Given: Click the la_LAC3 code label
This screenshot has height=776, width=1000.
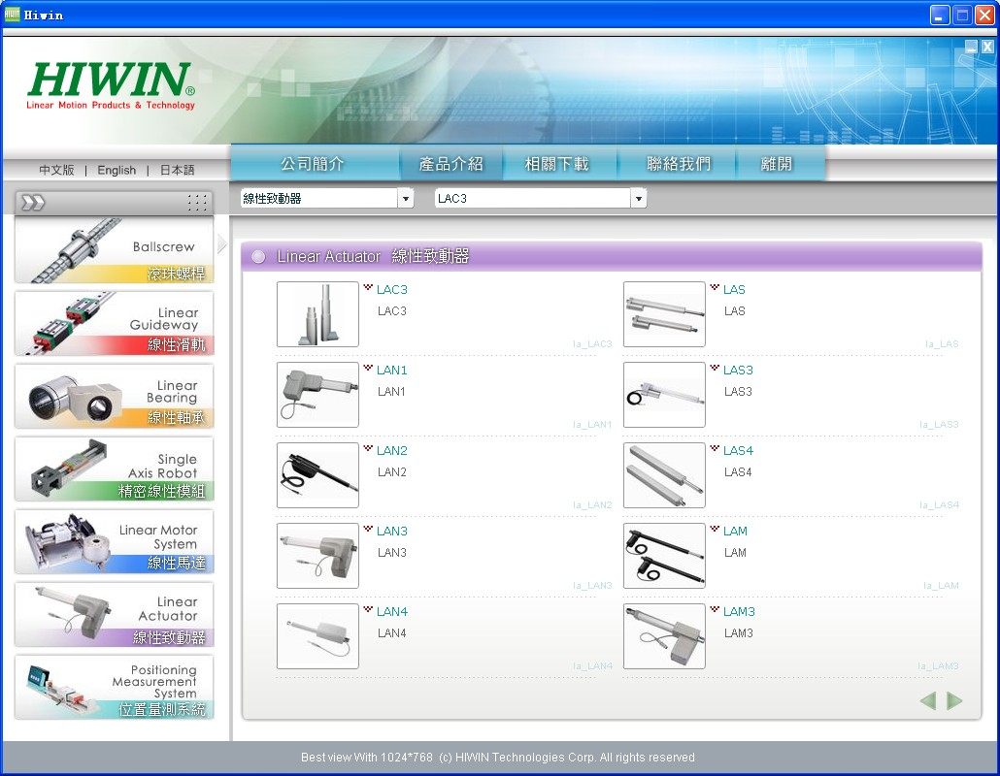Looking at the screenshot, I should (592, 344).
